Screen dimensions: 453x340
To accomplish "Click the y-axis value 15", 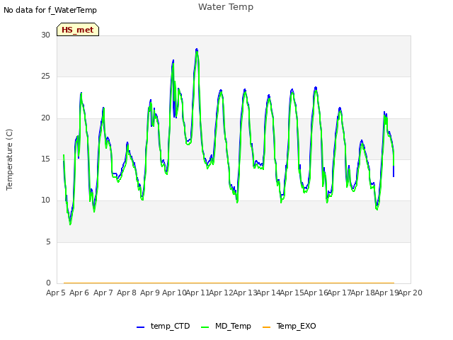I will point(45,159).
